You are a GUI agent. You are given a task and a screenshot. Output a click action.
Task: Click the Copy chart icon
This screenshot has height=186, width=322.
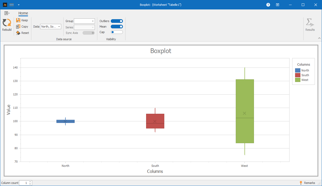18,27
